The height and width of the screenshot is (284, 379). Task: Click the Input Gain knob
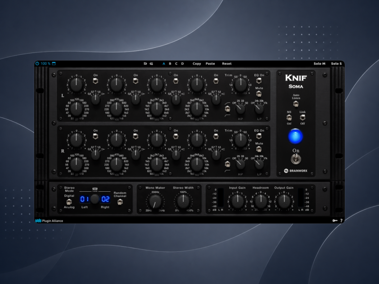[237, 202]
